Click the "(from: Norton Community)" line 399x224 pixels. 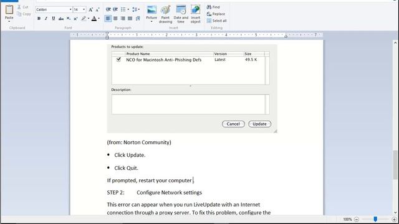139,142
